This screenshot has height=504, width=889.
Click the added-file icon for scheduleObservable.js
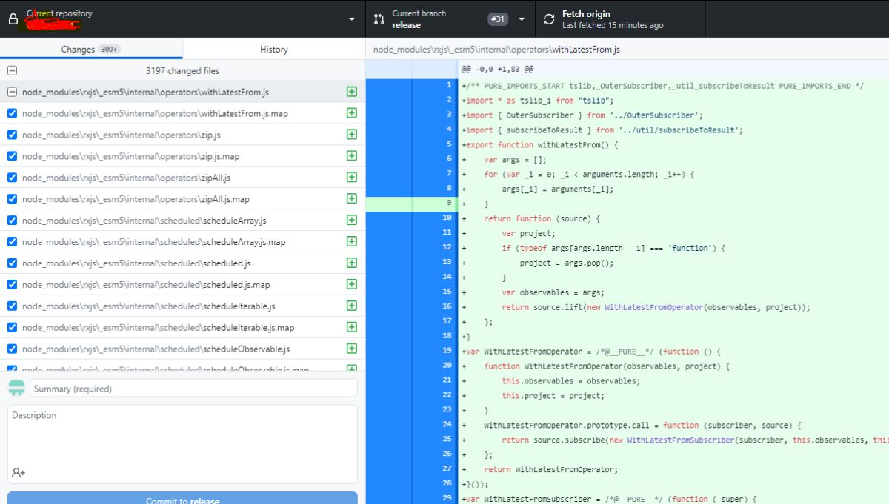(x=352, y=349)
